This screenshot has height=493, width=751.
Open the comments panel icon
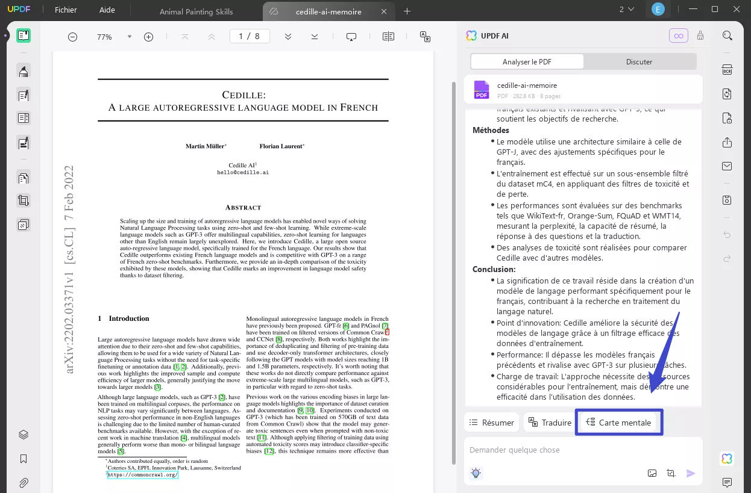[x=727, y=483]
